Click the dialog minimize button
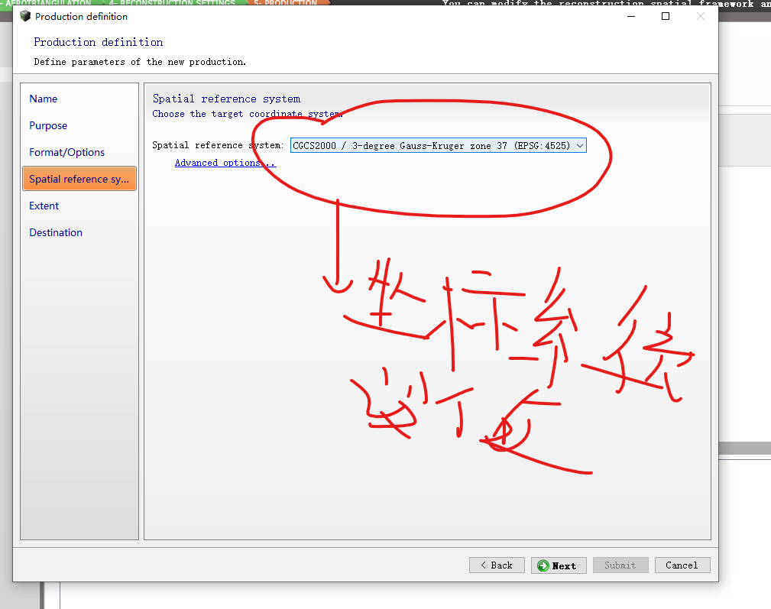Image resolution: width=771 pixels, height=609 pixels. [630, 15]
